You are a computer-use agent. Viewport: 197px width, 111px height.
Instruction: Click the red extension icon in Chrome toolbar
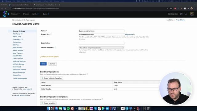tap(175, 8)
